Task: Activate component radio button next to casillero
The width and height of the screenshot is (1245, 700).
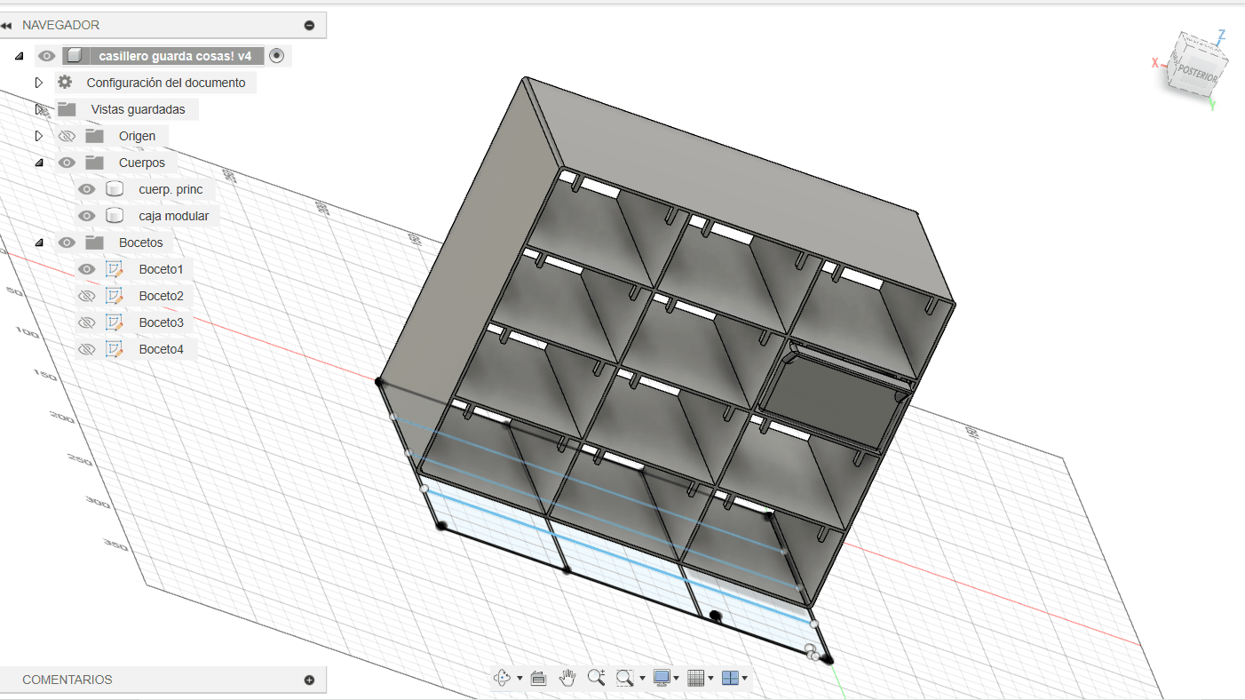Action: point(277,56)
